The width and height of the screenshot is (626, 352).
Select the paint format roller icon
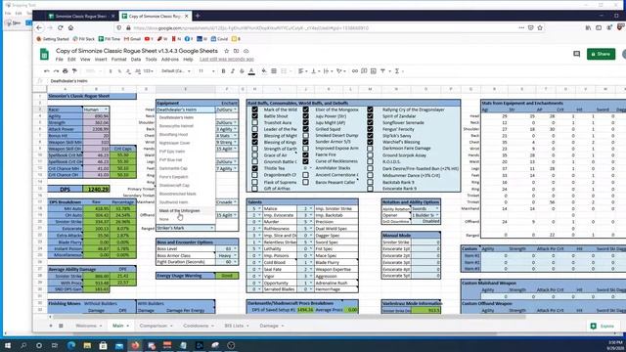point(74,71)
